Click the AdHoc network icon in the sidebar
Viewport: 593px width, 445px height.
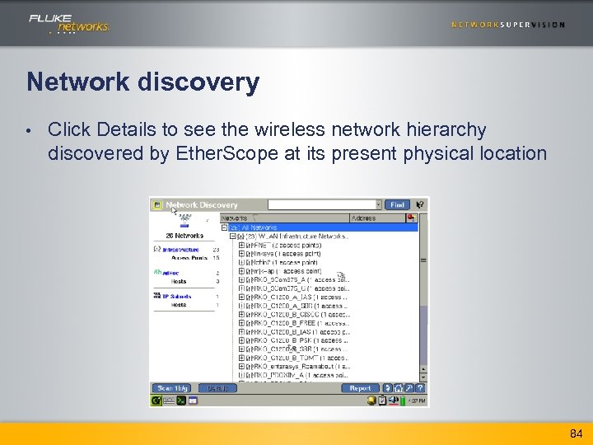pos(157,272)
